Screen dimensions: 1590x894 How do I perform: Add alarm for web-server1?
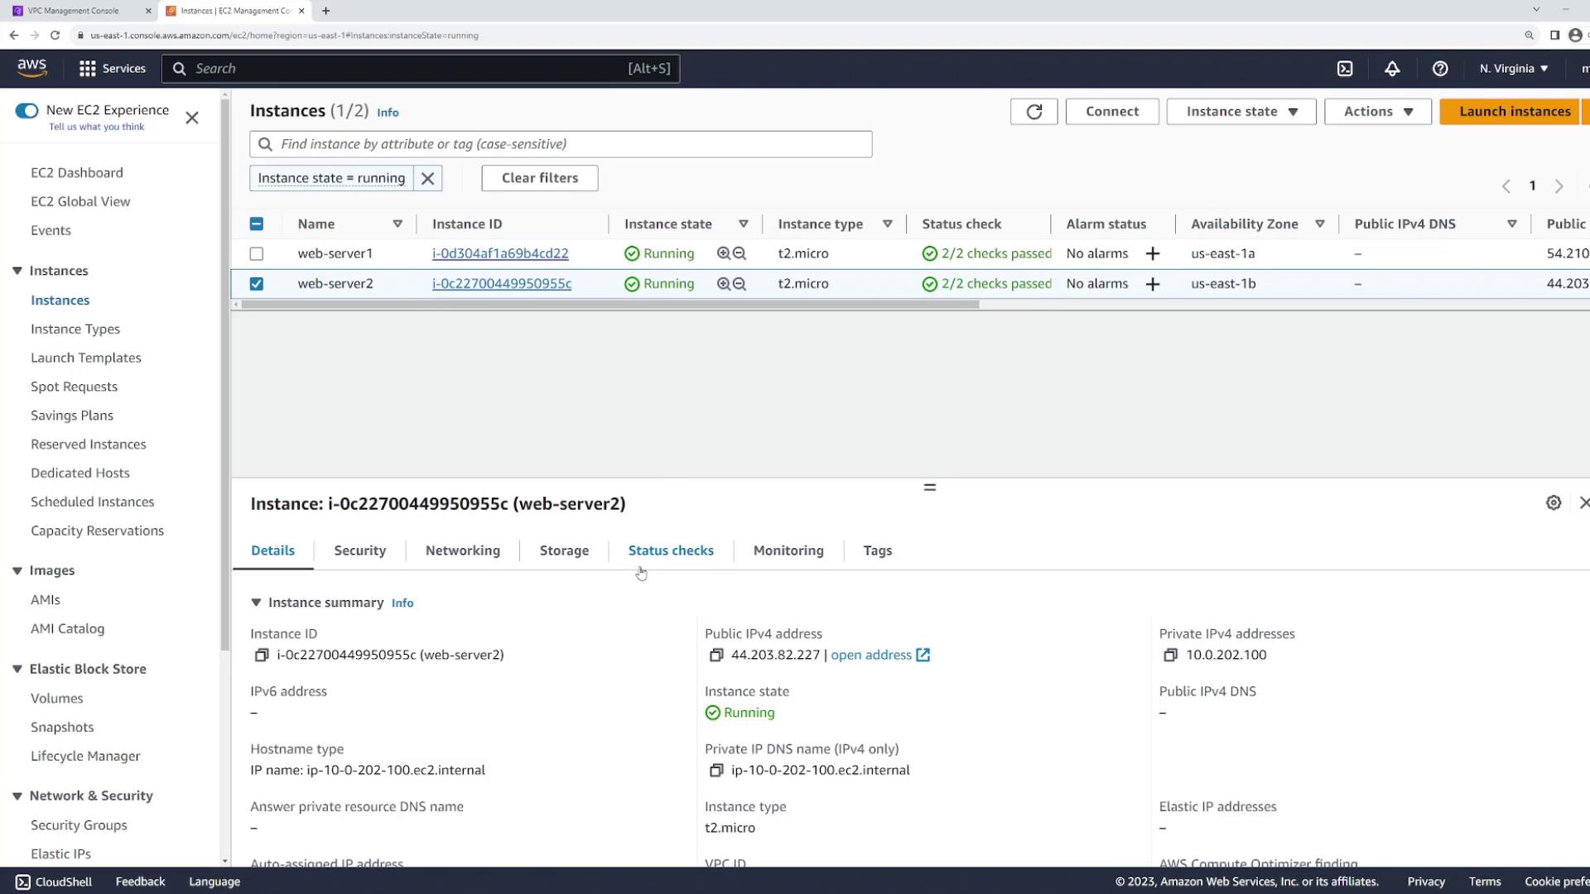[x=1152, y=254]
